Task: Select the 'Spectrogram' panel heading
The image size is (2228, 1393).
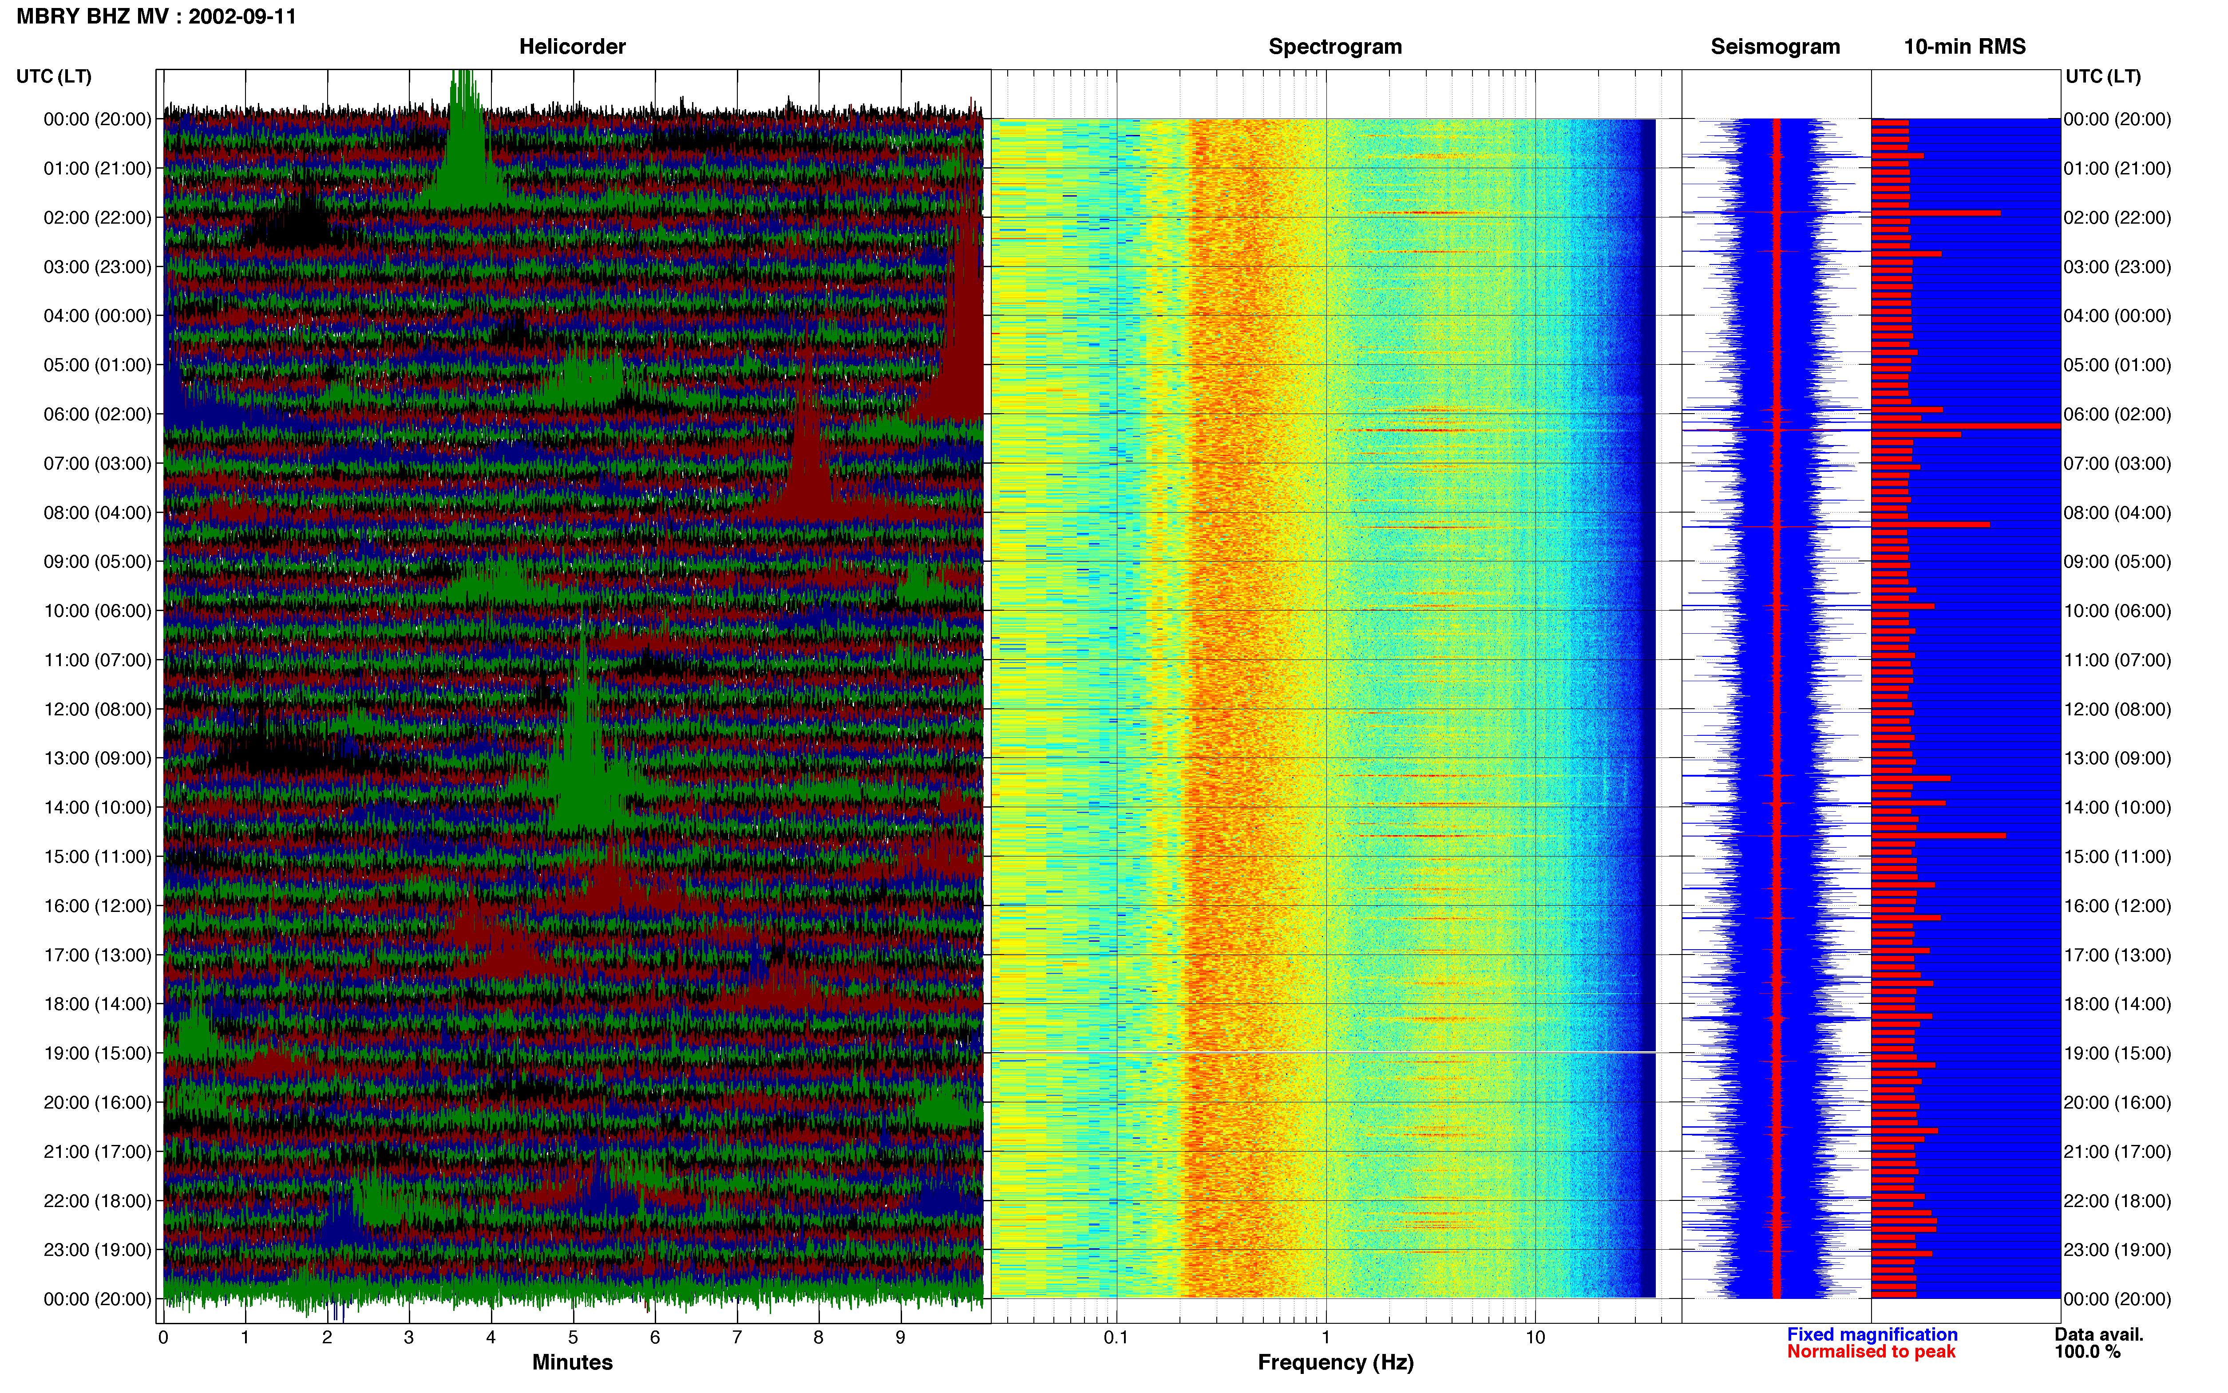Action: coord(1335,47)
